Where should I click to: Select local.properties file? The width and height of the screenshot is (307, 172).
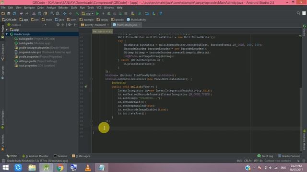pos(35,65)
